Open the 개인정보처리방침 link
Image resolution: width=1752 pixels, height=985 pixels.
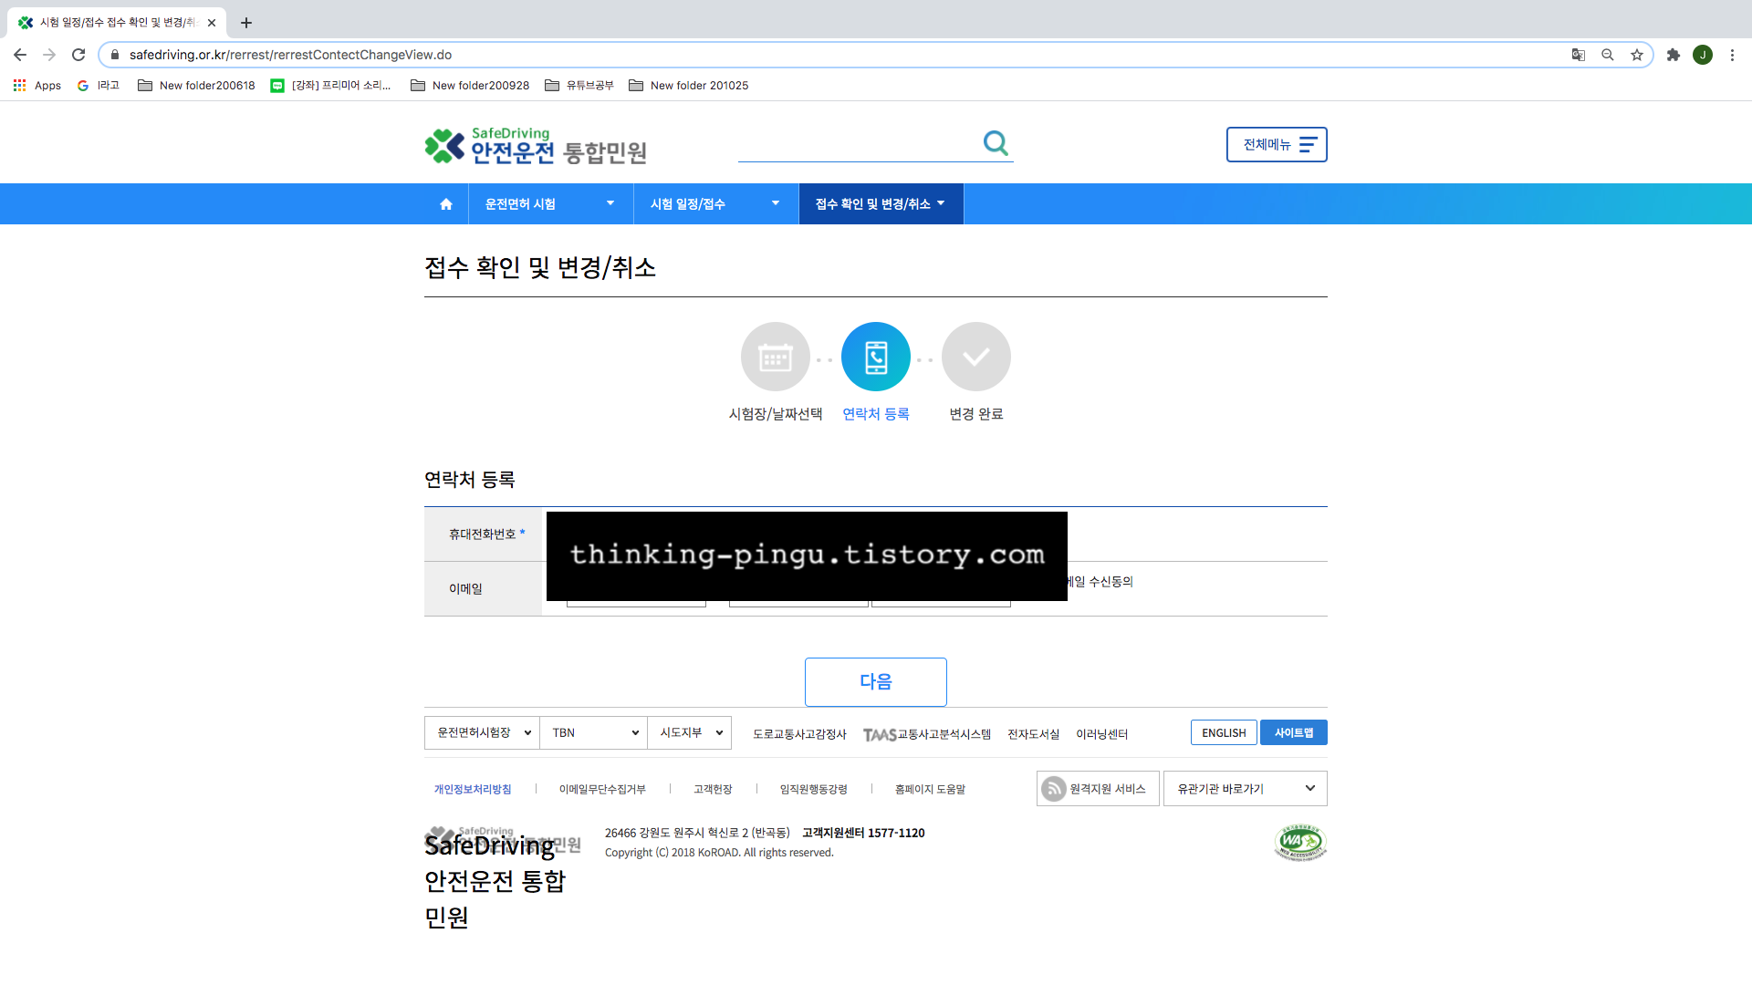point(473,790)
